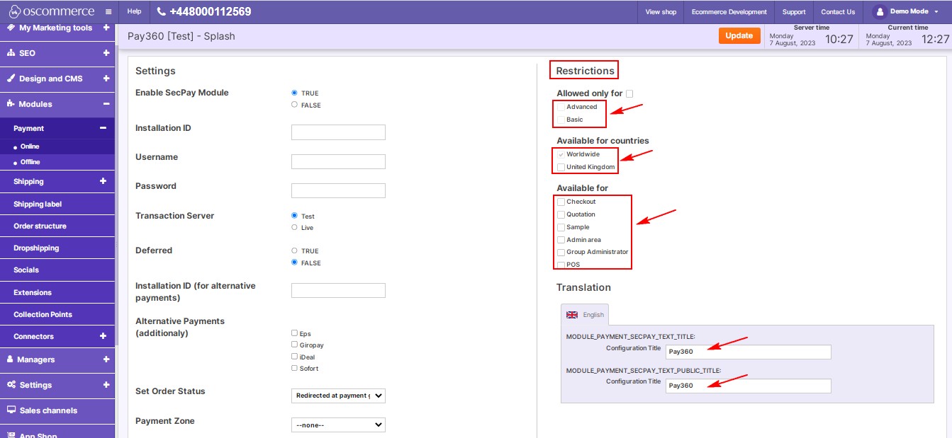Set Deferred to FALSE

pyautogui.click(x=294, y=263)
